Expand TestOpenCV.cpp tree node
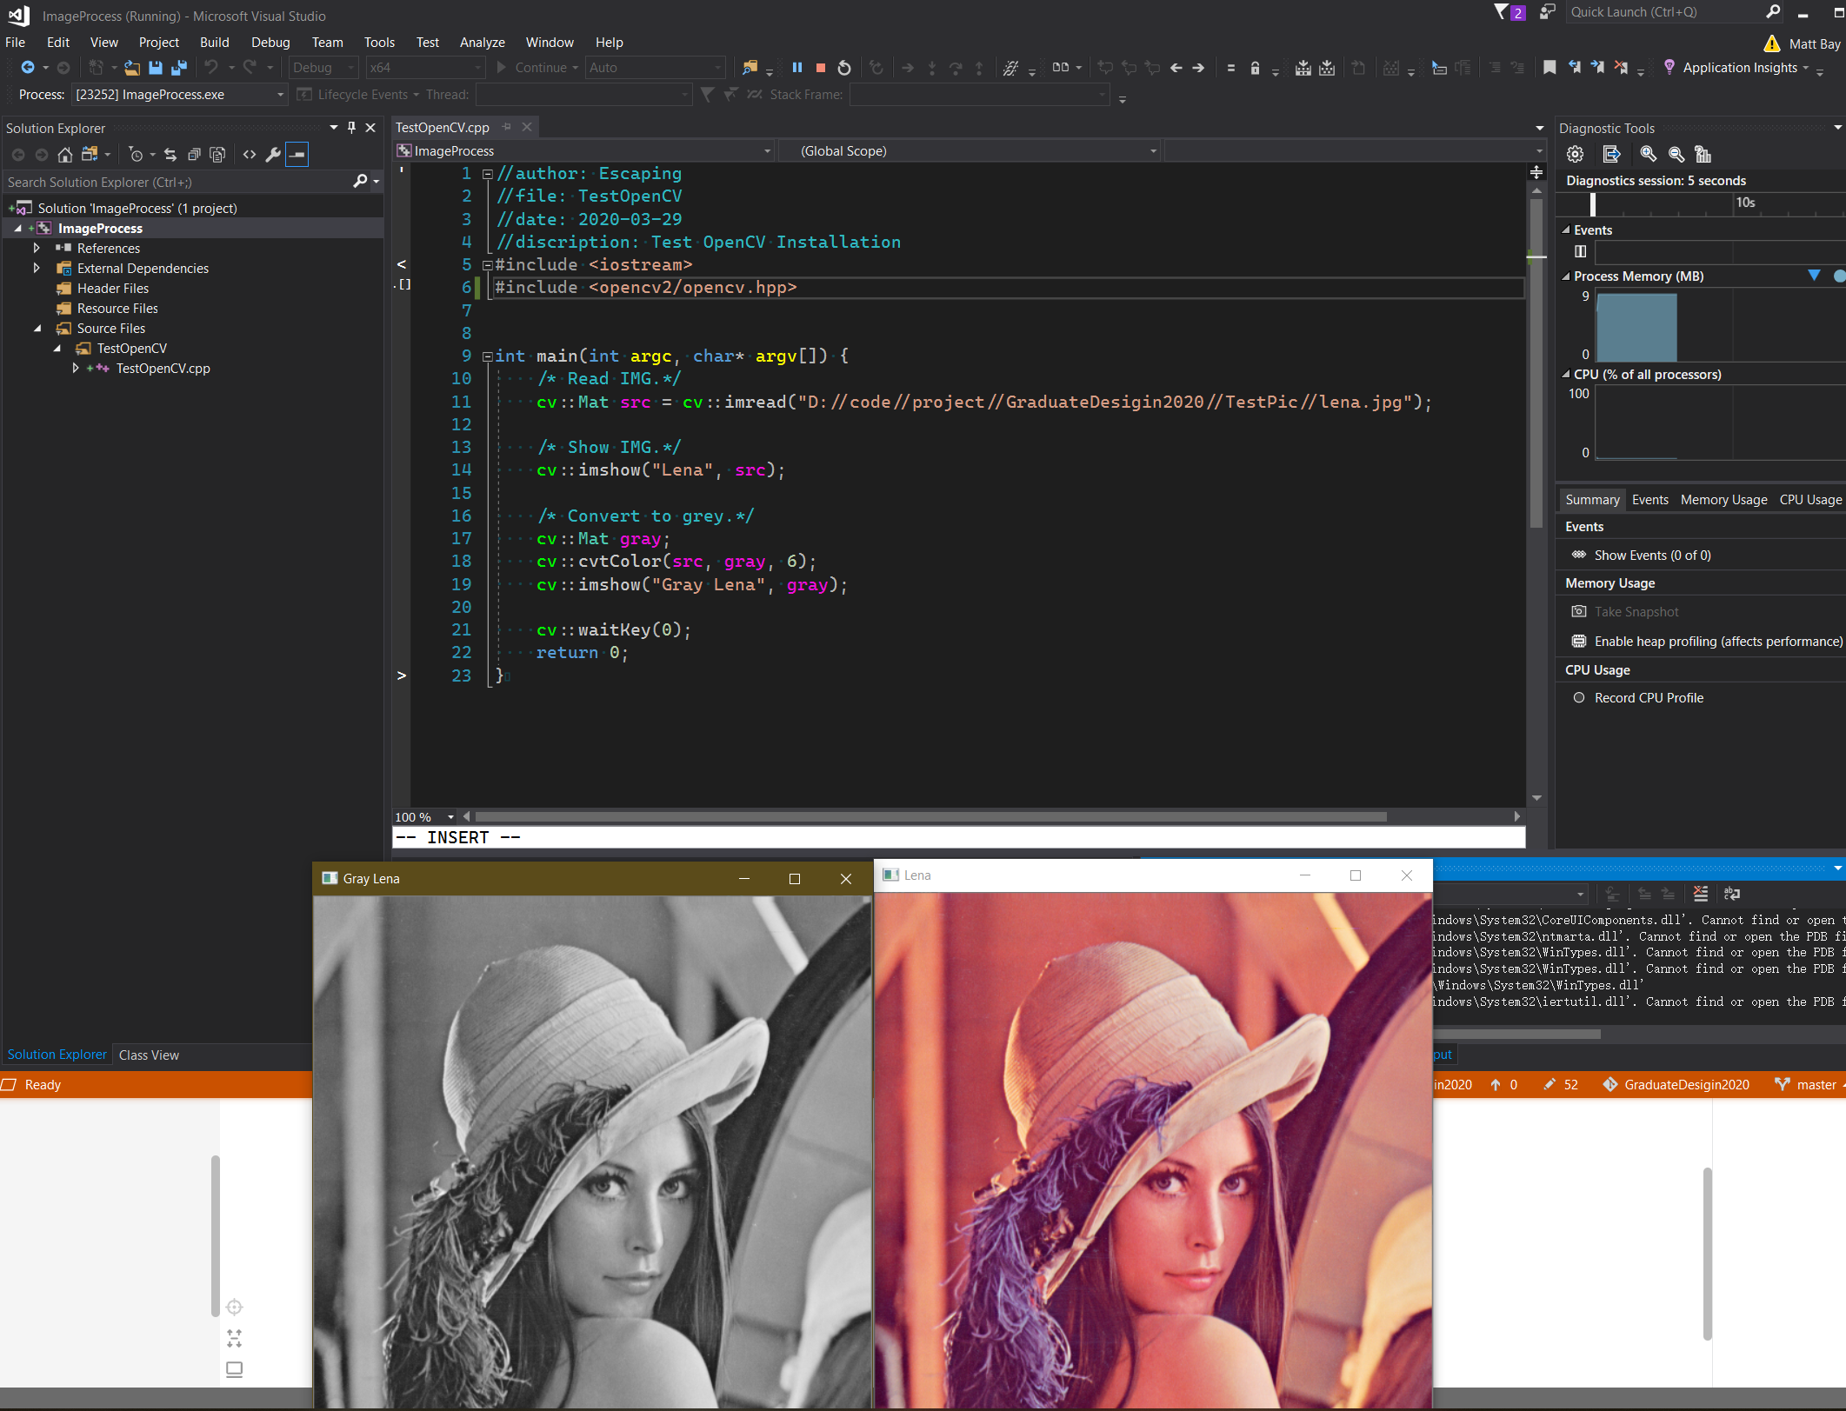This screenshot has height=1411, width=1846. pyautogui.click(x=76, y=369)
